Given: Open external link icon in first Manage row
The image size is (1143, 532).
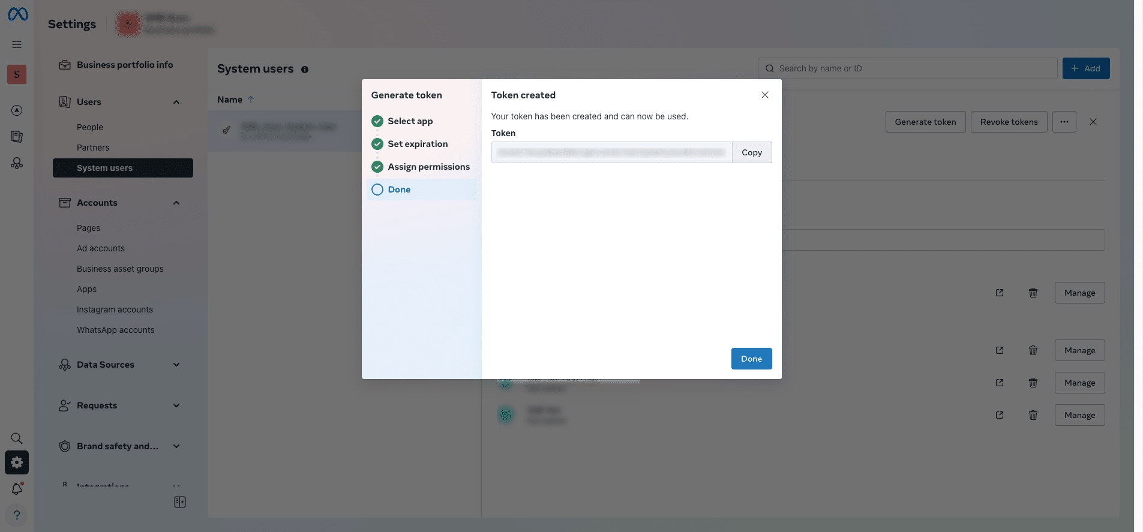Looking at the screenshot, I should click(1000, 293).
